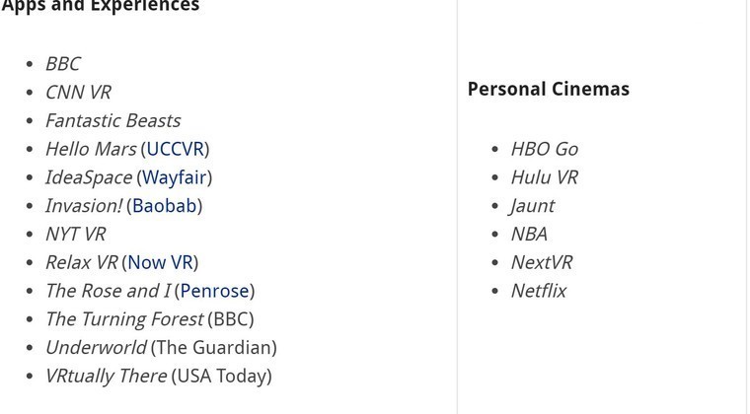This screenshot has width=750, height=414.
Task: Click the NextVR entry
Action: tap(542, 262)
